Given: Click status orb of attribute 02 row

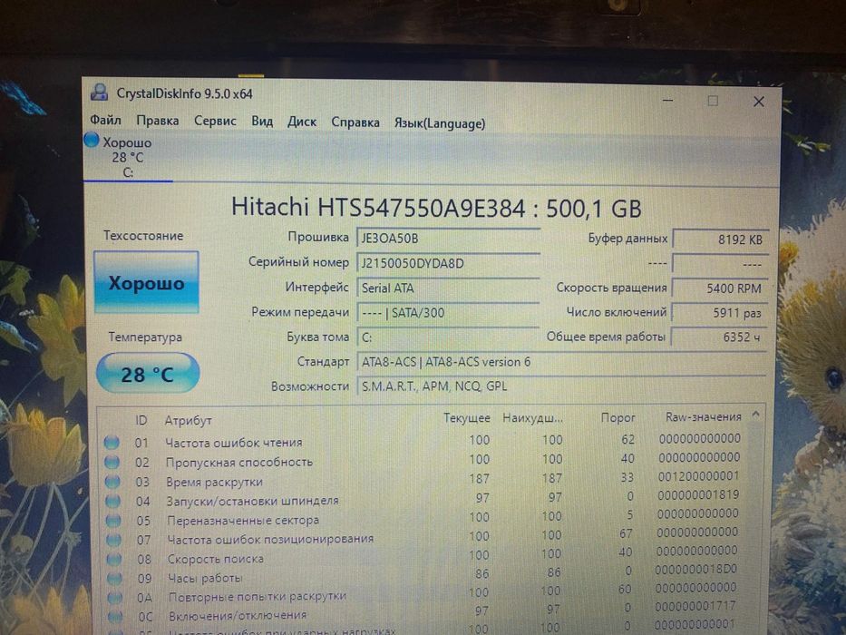Looking at the screenshot, I should click(x=112, y=462).
